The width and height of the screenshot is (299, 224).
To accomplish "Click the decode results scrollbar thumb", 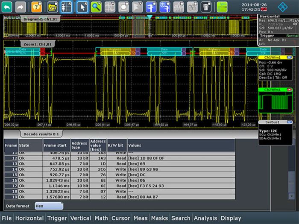I will pos(291,182).
